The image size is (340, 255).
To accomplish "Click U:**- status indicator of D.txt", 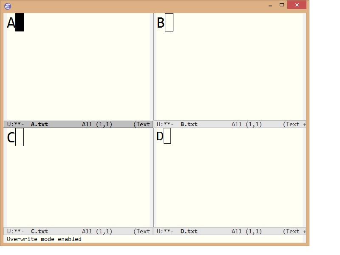I will [x=165, y=231].
